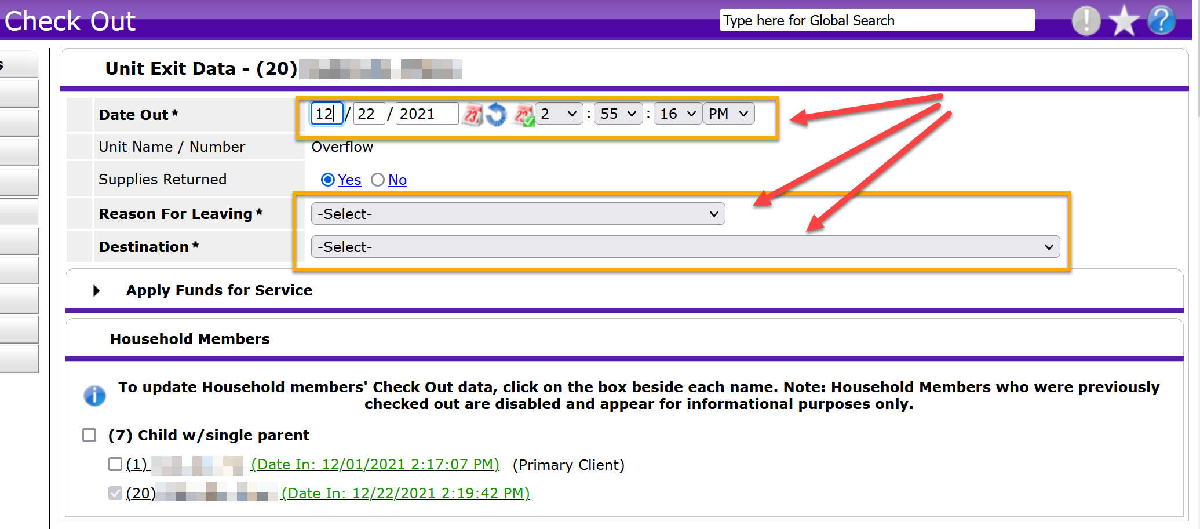1200x529 pixels.
Task: Expand the Apply Funds for Service section
Action: click(97, 290)
